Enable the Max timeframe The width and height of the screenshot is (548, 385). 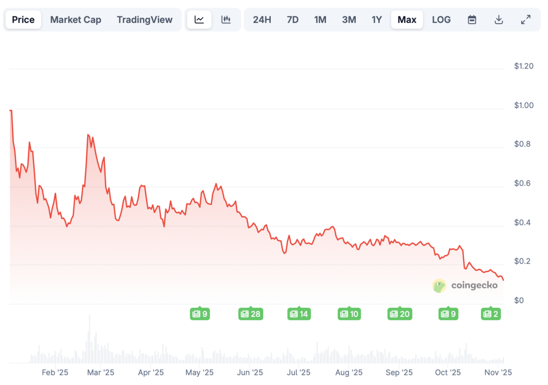click(406, 19)
